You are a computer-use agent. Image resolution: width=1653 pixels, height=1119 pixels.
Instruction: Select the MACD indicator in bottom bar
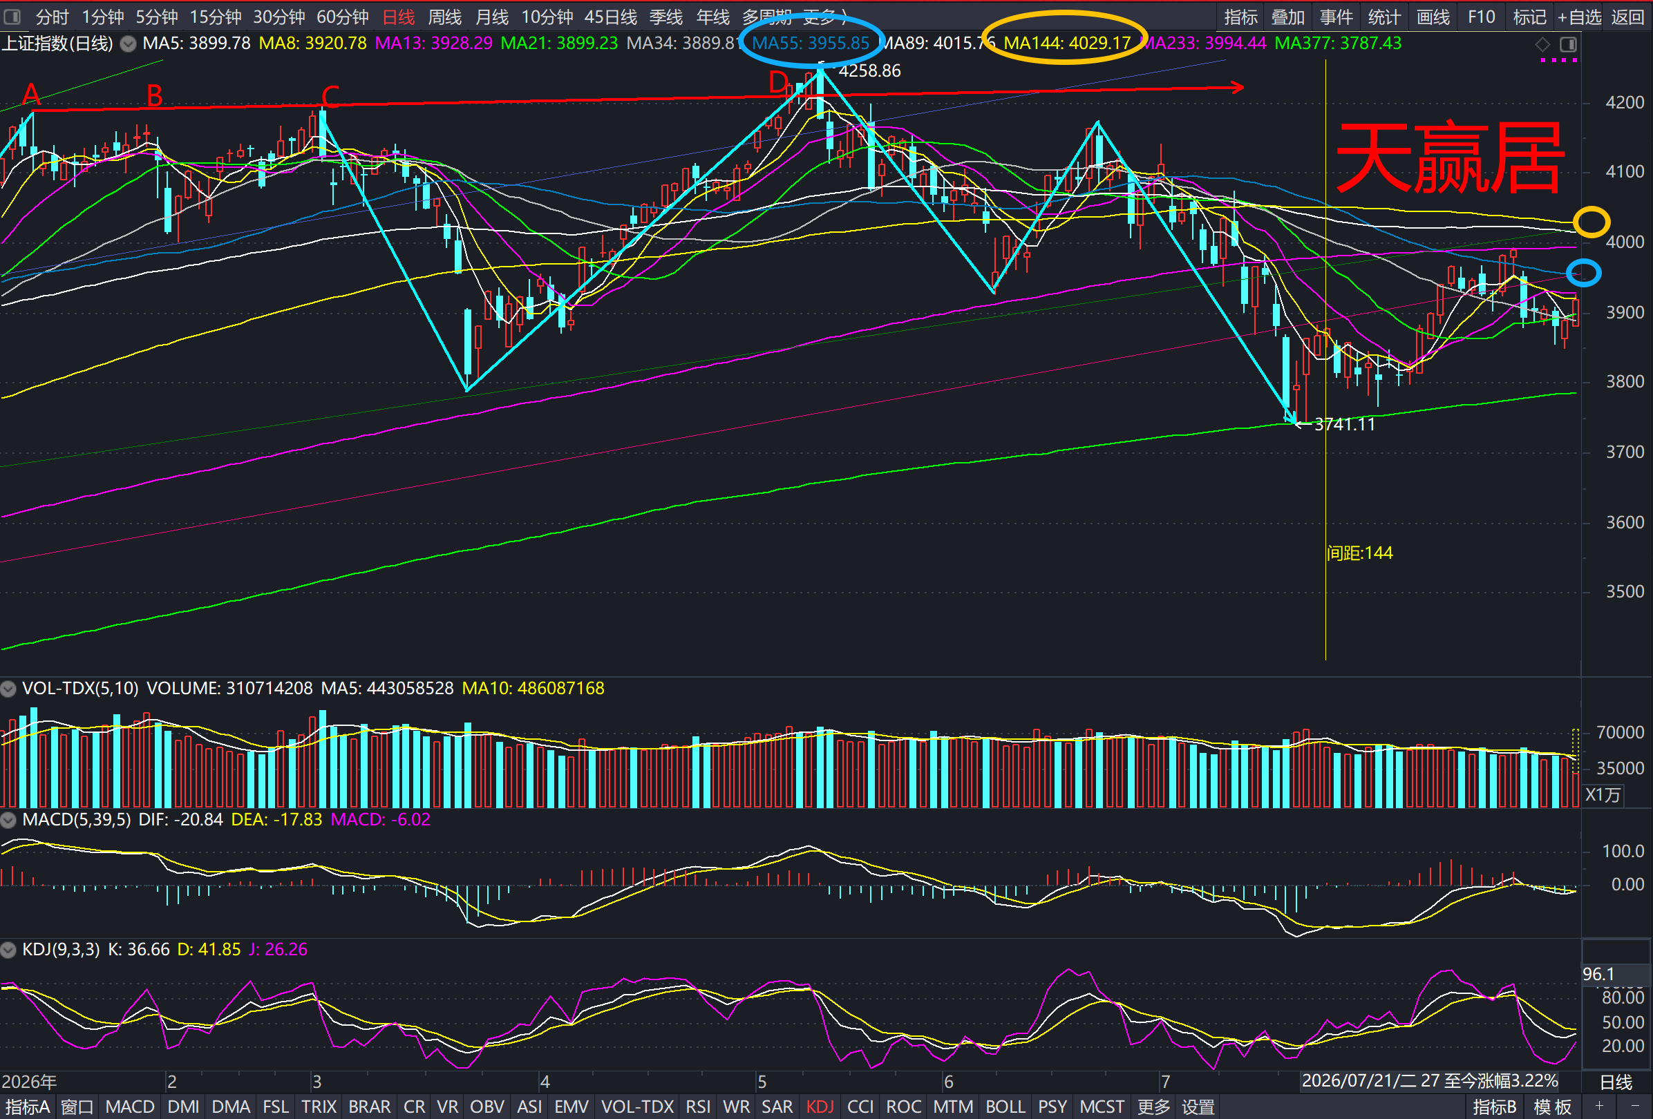click(x=129, y=1107)
